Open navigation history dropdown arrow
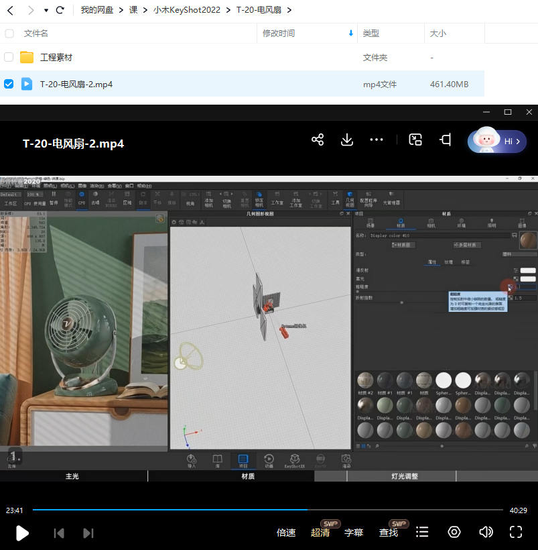Viewport: 538px width, 550px height. click(x=46, y=11)
